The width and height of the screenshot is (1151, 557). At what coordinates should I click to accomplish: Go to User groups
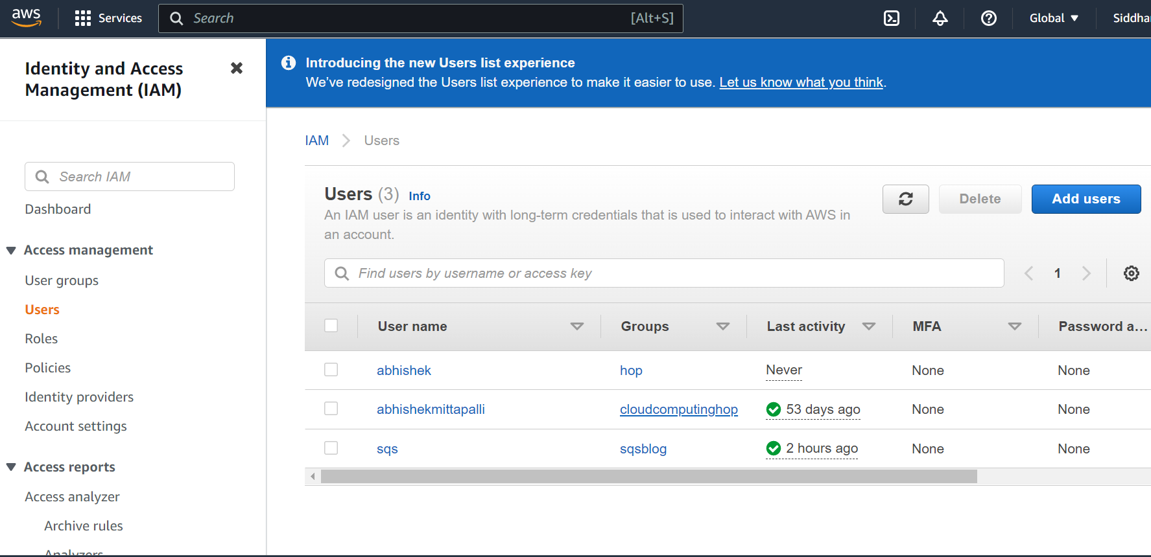62,280
